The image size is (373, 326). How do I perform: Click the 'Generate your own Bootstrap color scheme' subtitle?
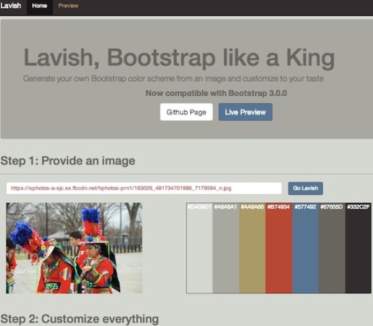point(173,79)
